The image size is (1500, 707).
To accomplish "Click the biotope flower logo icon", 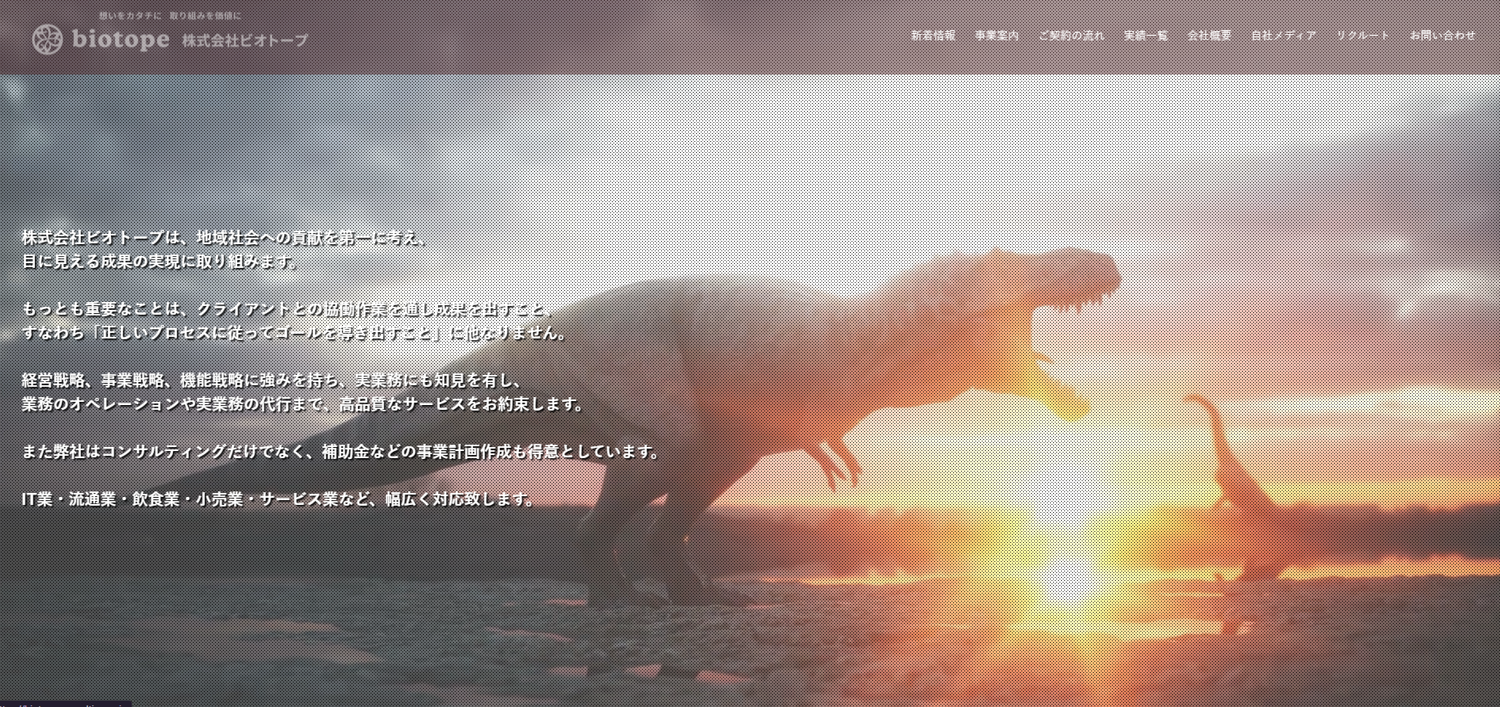I will click(48, 40).
